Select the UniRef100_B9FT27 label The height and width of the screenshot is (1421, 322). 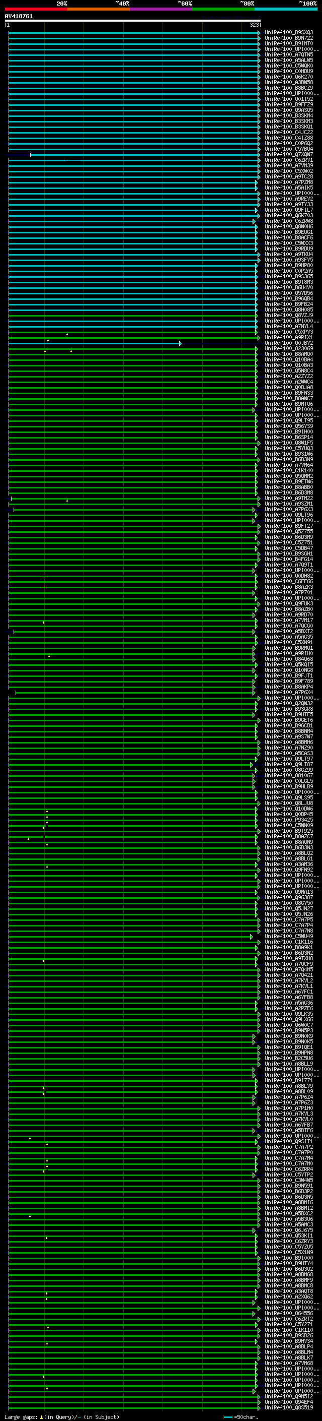coord(289,526)
